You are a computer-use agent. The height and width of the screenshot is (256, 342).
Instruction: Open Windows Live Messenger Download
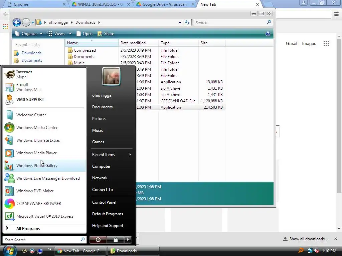tap(45, 178)
